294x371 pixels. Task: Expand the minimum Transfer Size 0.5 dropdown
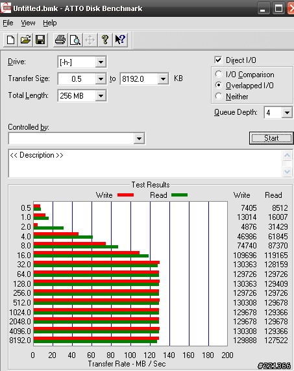tap(101, 78)
